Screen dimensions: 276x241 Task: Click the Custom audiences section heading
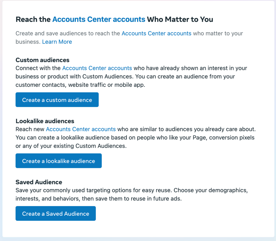point(42,60)
